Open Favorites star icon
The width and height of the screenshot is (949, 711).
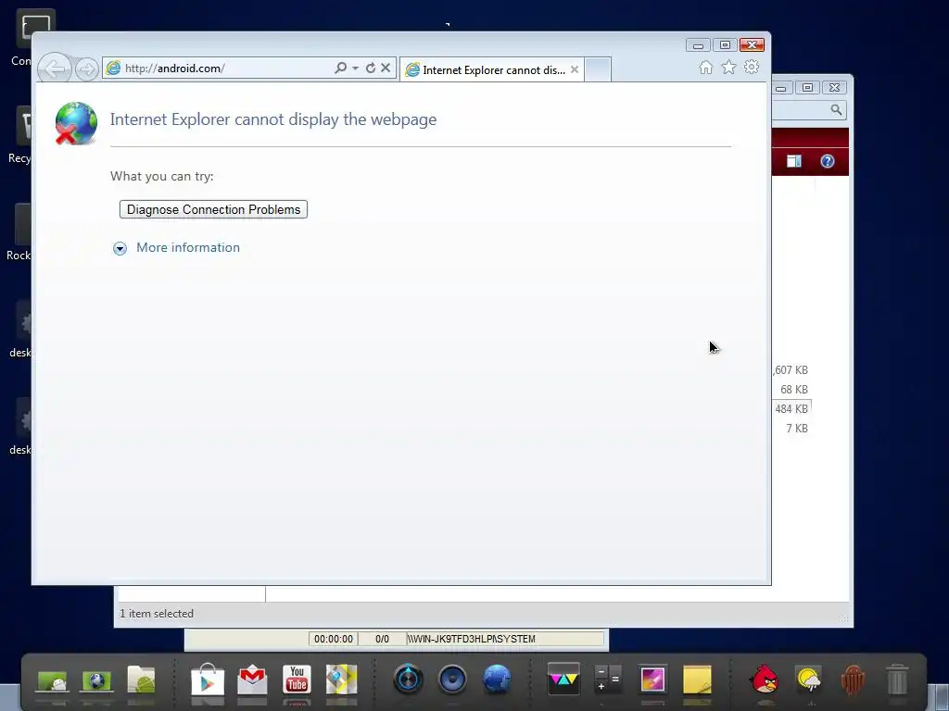728,67
